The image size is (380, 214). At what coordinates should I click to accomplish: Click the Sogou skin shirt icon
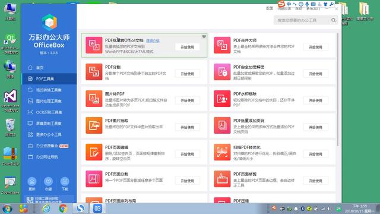click(x=325, y=4)
